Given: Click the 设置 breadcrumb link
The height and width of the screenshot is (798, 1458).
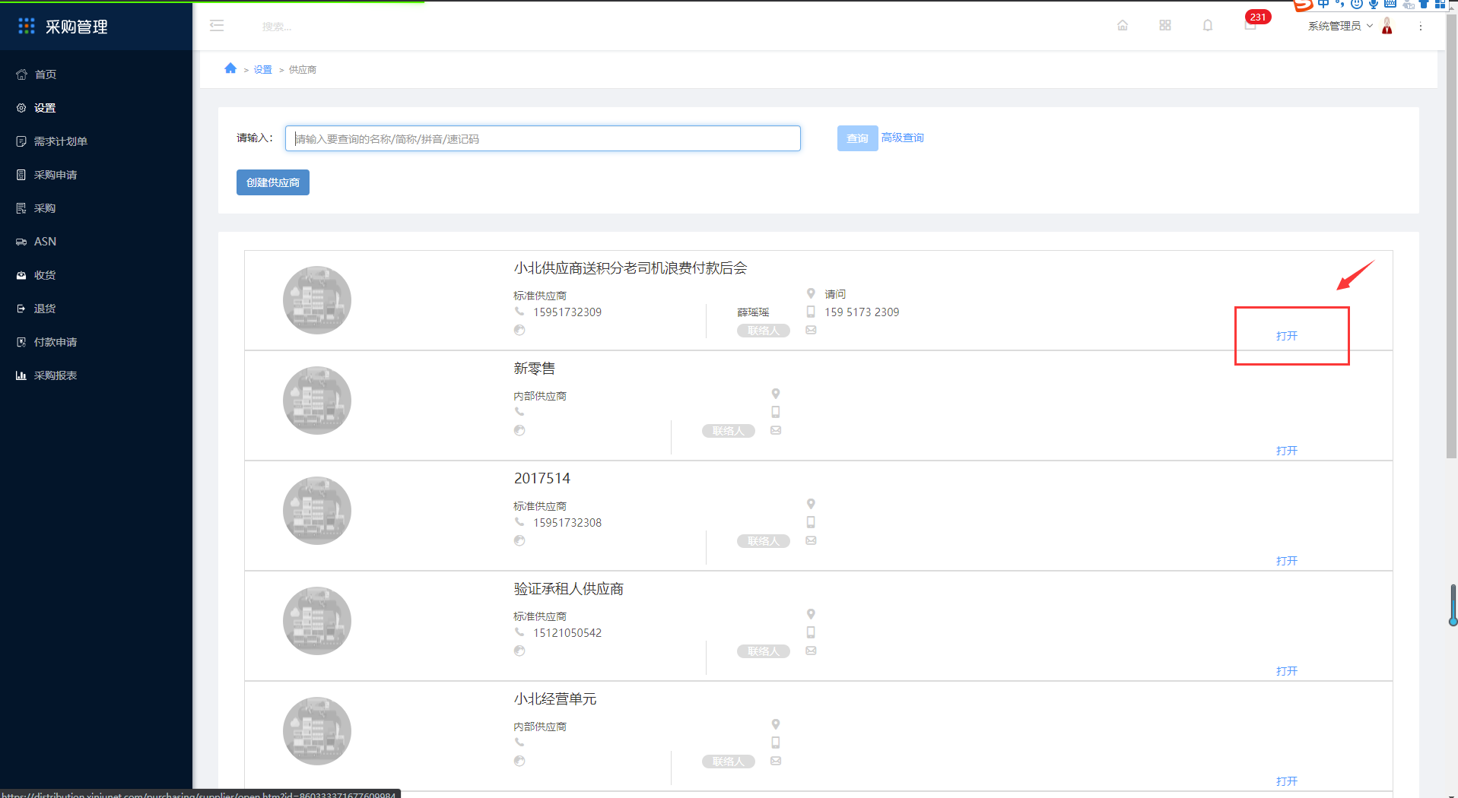Looking at the screenshot, I should [262, 70].
